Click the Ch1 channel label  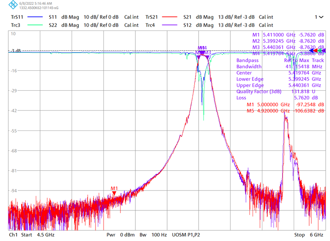tap(13, 235)
